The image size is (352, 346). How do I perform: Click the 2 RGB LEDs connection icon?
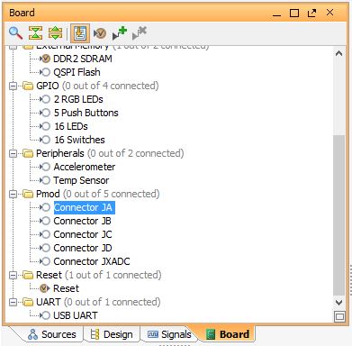(45, 99)
